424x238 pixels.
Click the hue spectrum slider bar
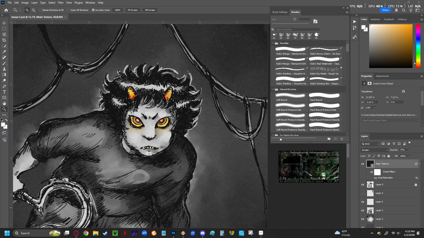pos(419,46)
